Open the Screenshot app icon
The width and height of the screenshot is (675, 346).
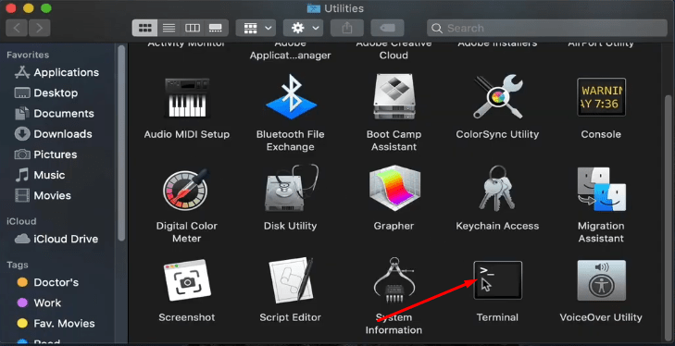(187, 280)
